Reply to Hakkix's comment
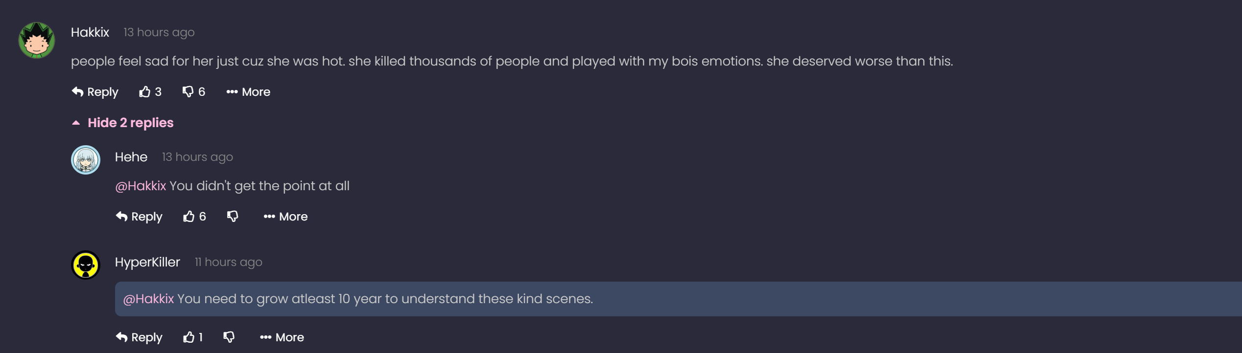Image resolution: width=1242 pixels, height=353 pixels. (95, 92)
